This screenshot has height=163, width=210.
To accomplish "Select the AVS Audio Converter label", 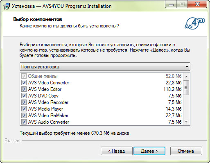I will (x=49, y=122).
